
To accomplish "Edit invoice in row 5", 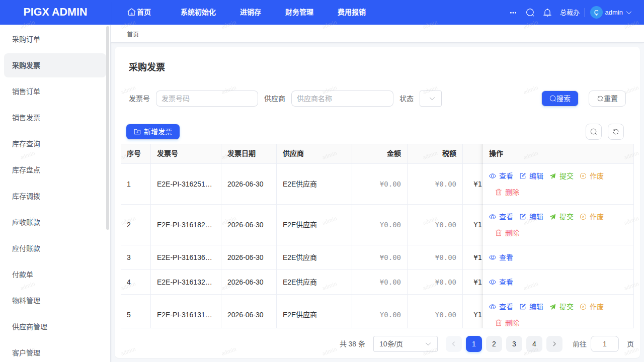I will coord(531,307).
